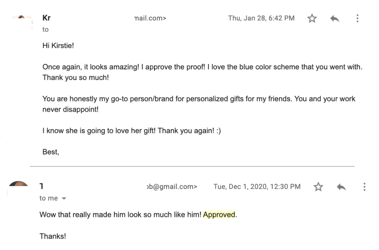Click the highlighted word "Approved"
The width and height of the screenshot is (379, 250).
[219, 215]
